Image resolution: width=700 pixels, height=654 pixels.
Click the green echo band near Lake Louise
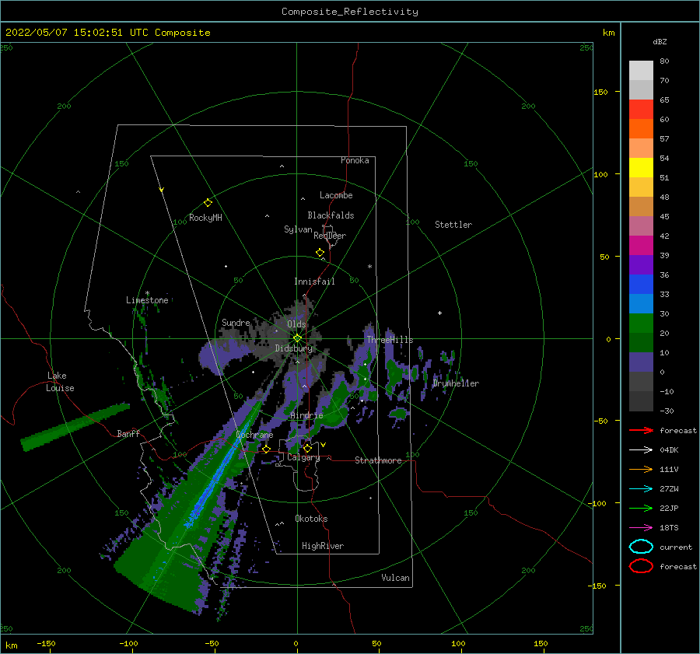coord(75,427)
